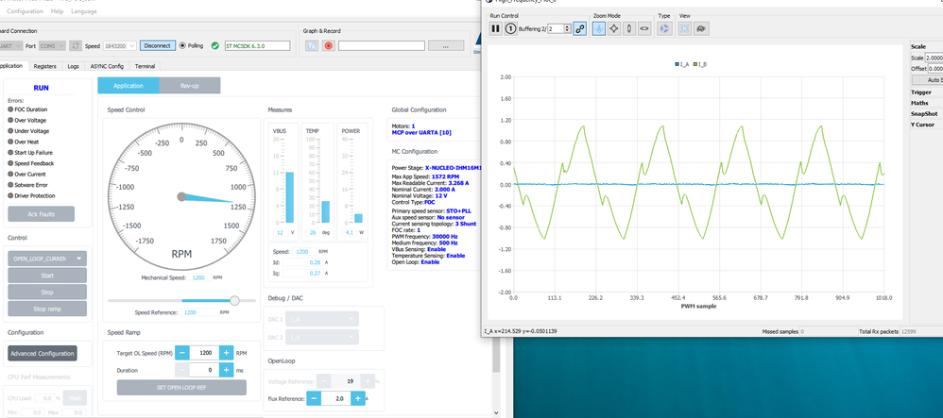
Task: Increase flux Reference with plus button
Action: (357, 398)
